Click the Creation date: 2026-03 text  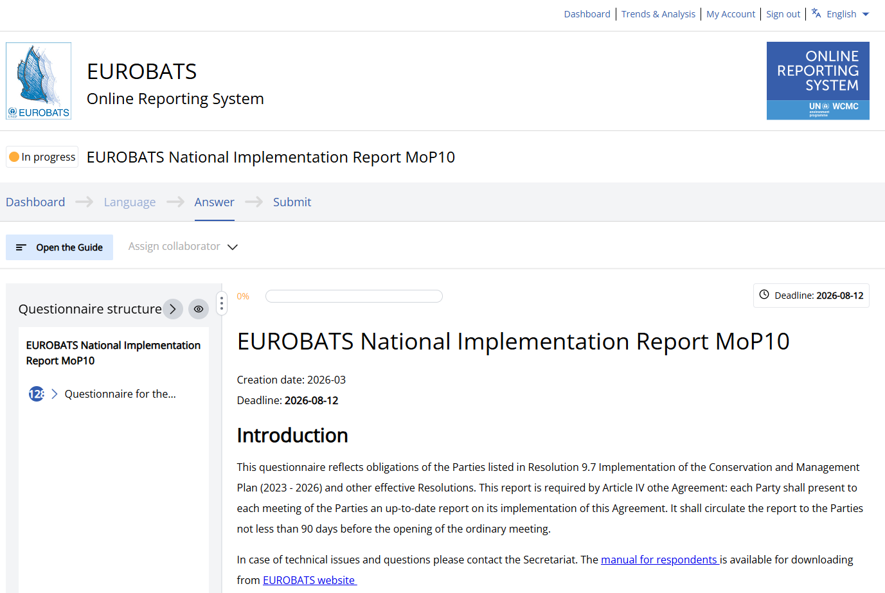[x=291, y=380]
